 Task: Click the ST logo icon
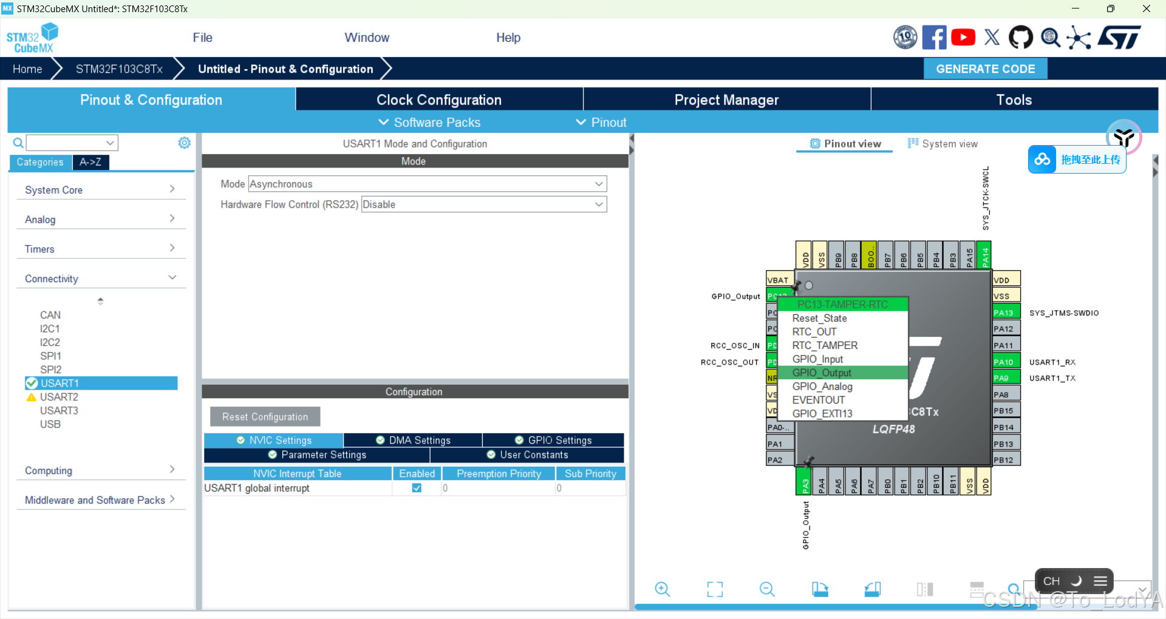[1119, 38]
